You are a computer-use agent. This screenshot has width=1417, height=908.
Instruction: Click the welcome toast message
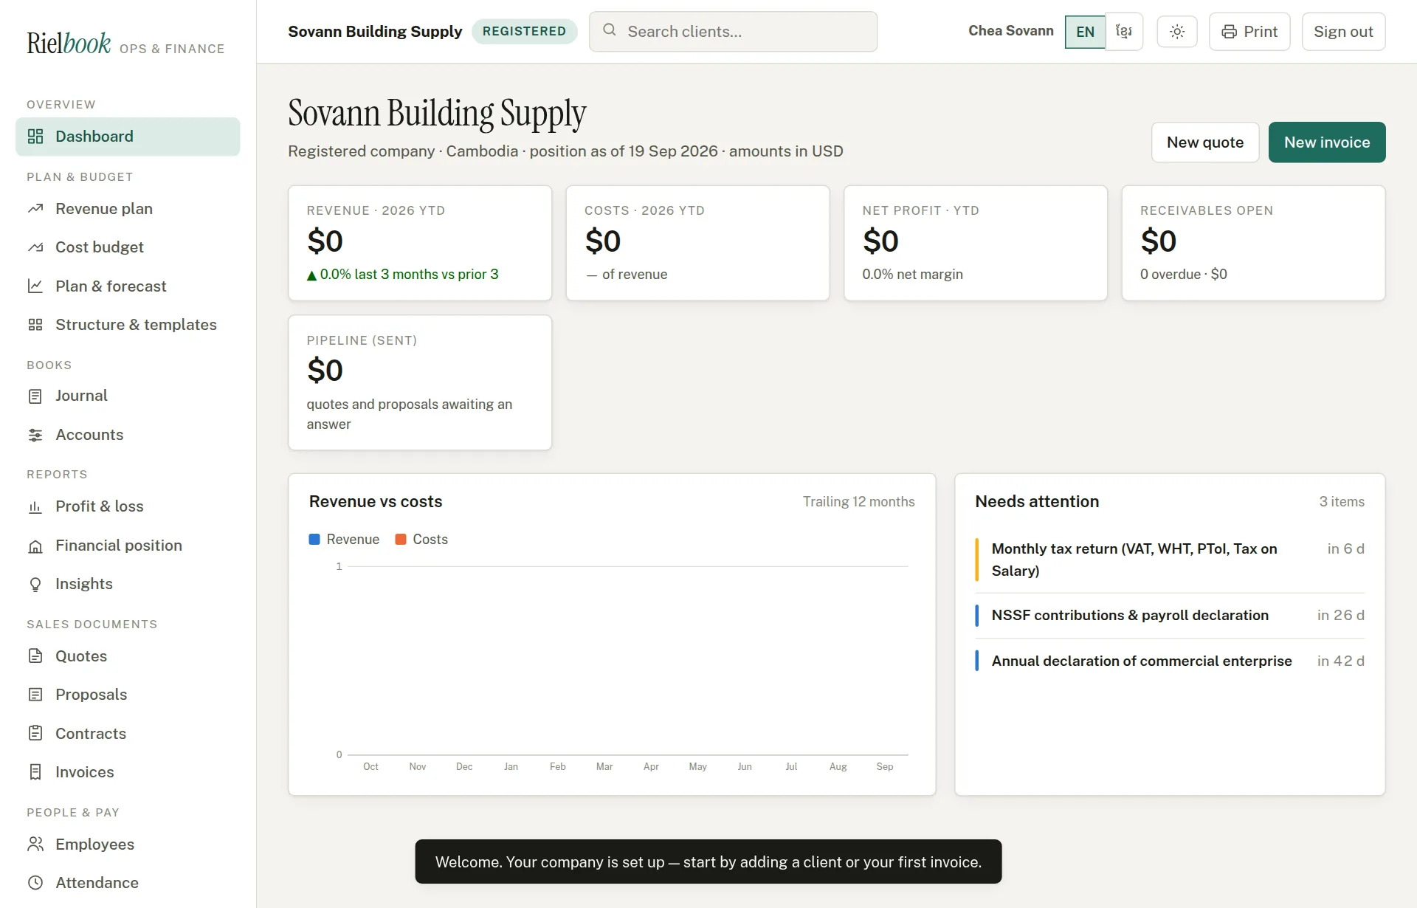coord(708,861)
